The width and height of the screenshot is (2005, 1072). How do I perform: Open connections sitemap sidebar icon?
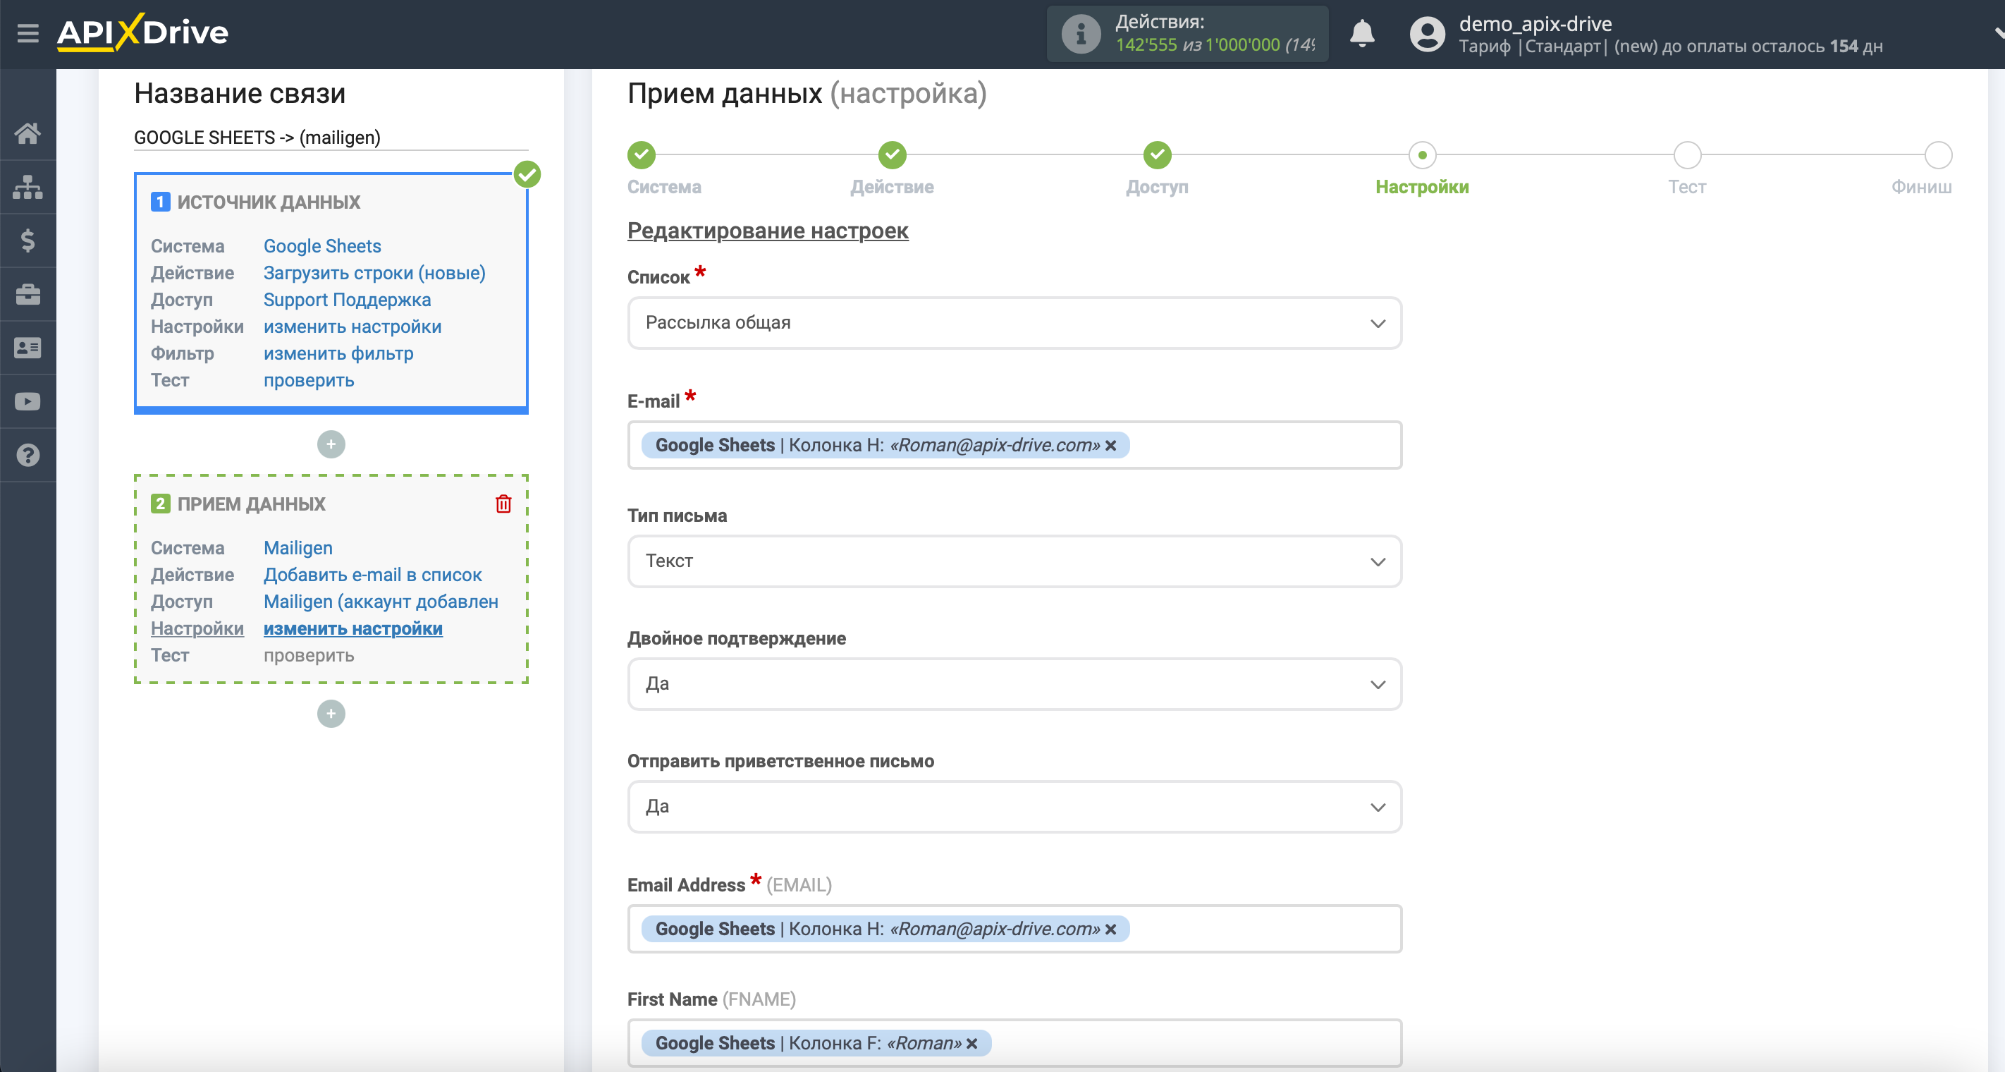tap(28, 187)
